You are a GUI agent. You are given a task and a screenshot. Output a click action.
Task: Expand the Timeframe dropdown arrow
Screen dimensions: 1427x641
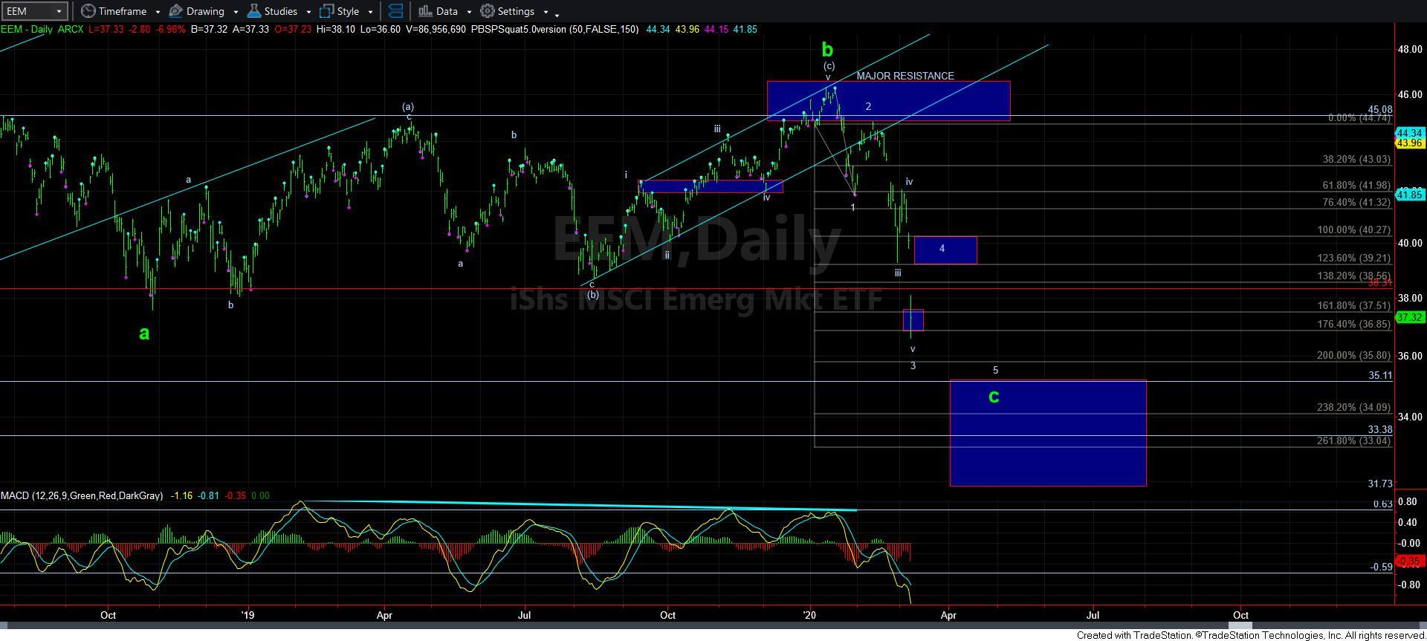click(x=157, y=12)
